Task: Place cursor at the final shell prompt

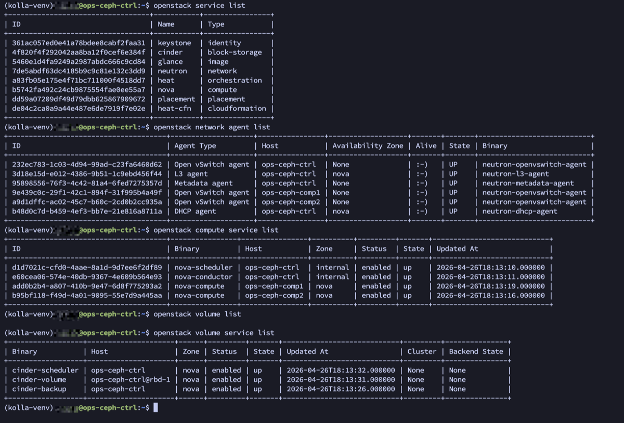Action: click(x=155, y=408)
